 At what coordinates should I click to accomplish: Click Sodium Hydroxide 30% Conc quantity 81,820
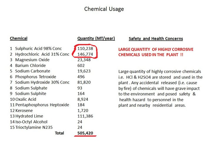tap(84, 82)
